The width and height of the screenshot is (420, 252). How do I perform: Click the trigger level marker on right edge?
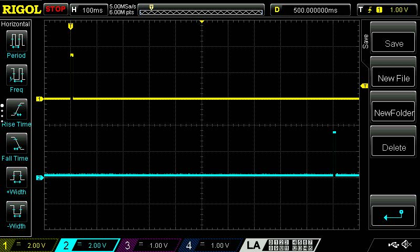pos(364,86)
